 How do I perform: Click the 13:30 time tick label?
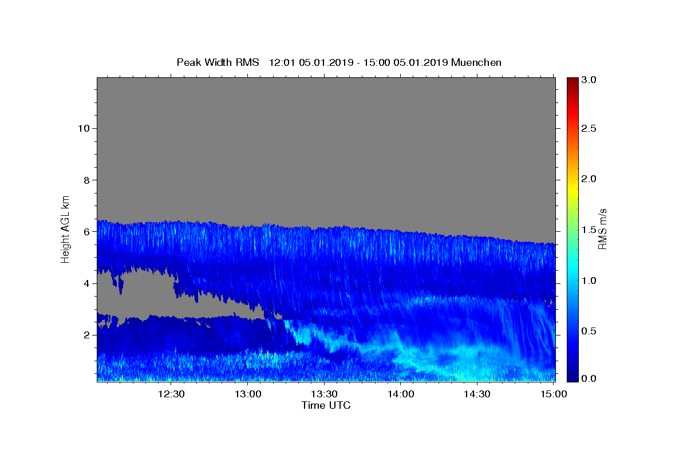tap(323, 394)
